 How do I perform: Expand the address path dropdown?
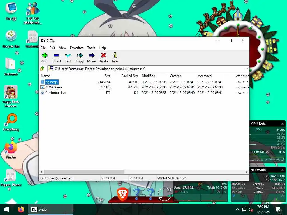pyautogui.click(x=247, y=69)
